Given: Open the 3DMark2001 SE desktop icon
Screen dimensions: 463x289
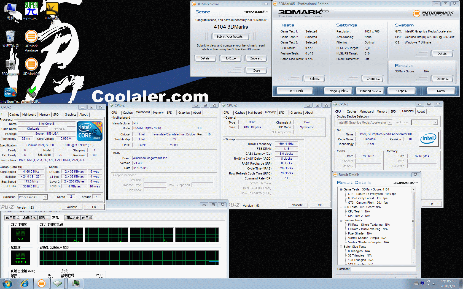Looking at the screenshot, I should point(52,12).
